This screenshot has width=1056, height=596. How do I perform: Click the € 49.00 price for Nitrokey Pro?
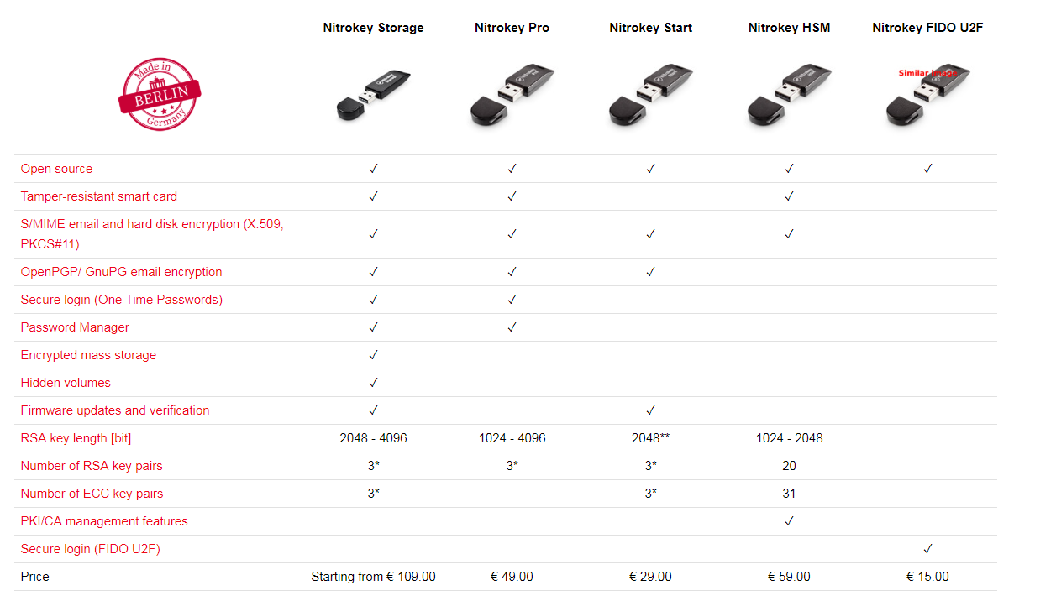[512, 577]
